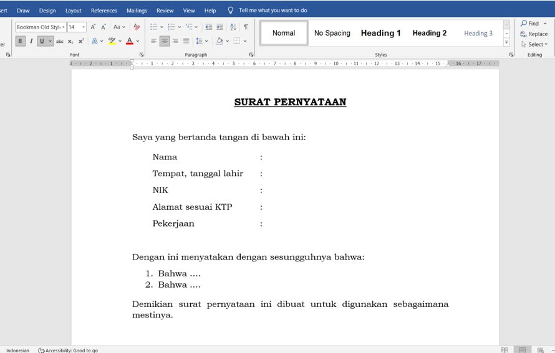Open the References ribbon tab
The image size is (555, 353).
point(104,11)
